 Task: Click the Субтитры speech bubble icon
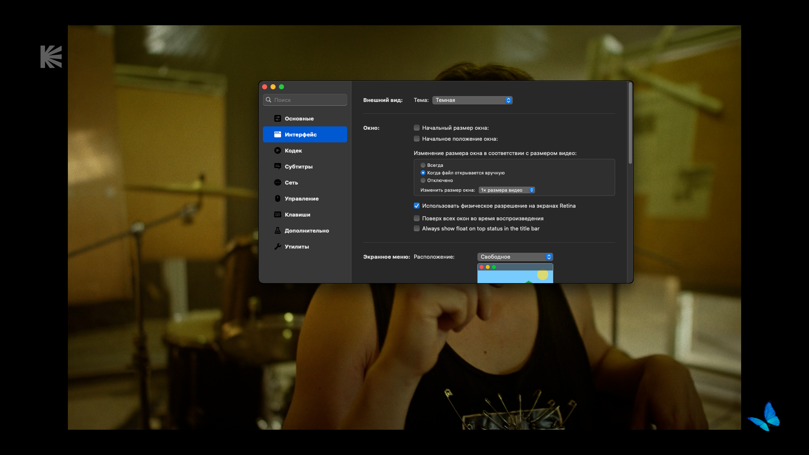pos(277,166)
